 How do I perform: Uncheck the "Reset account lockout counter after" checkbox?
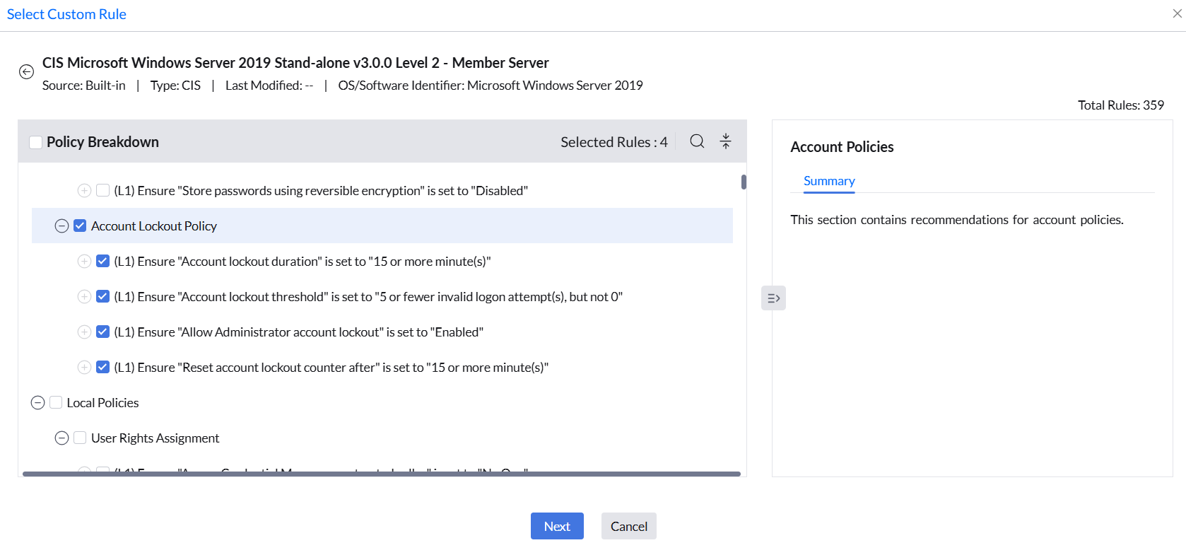102,367
